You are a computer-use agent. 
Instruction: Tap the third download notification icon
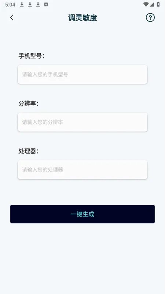(38, 4)
